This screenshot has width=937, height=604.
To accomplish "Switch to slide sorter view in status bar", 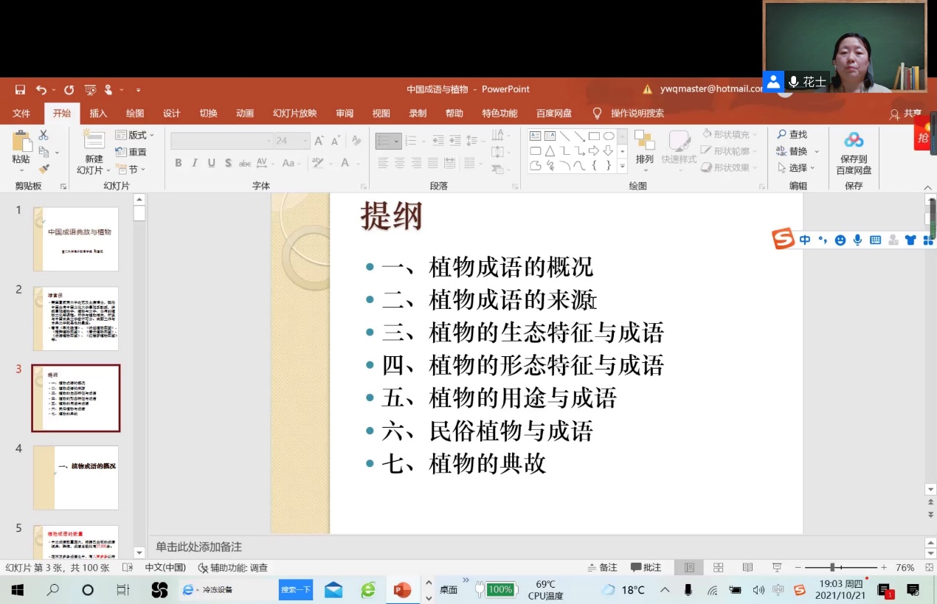I will pyautogui.click(x=718, y=567).
